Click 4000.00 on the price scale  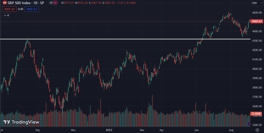[257, 69]
